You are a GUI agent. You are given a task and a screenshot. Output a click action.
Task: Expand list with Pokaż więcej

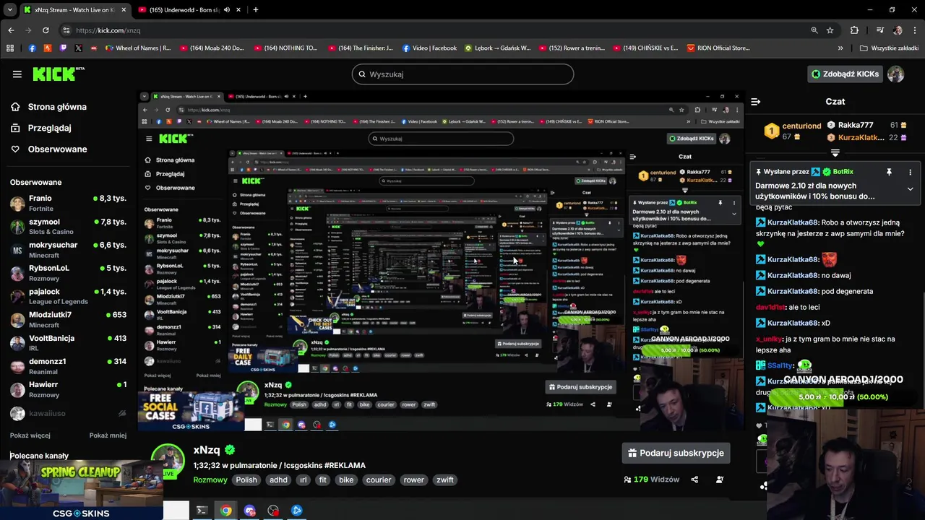coord(30,435)
